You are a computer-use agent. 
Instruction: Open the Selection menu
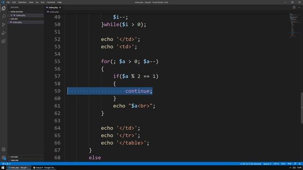pos(22,2)
